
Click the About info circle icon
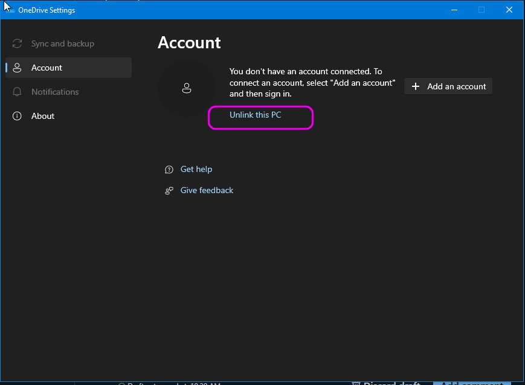[x=17, y=116]
